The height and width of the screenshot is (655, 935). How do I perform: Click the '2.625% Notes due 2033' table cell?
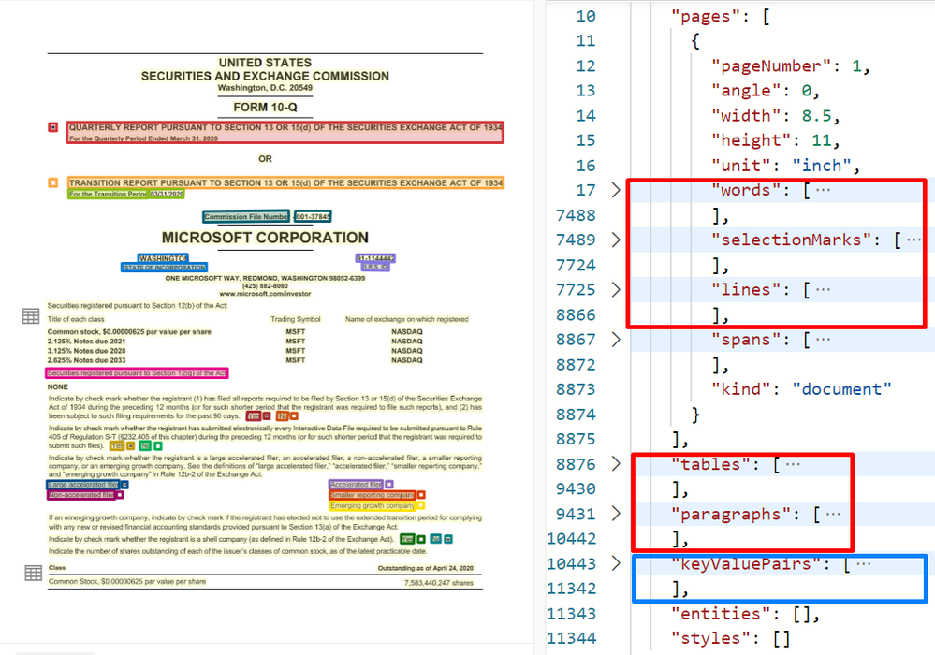[86, 360]
